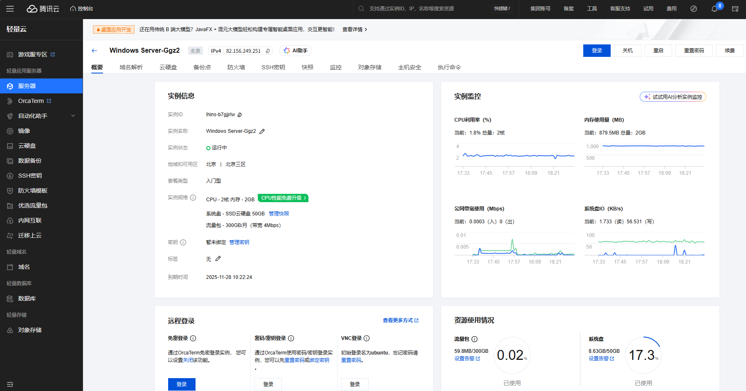Show info for VNC登录
Image resolution: width=746 pixels, height=391 pixels.
(367, 338)
